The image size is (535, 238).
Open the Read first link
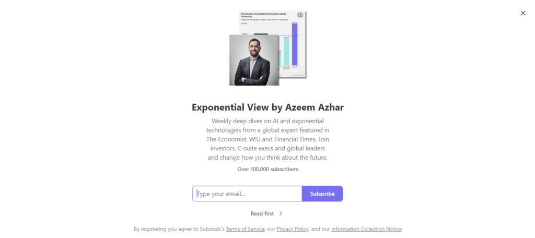[x=262, y=213]
